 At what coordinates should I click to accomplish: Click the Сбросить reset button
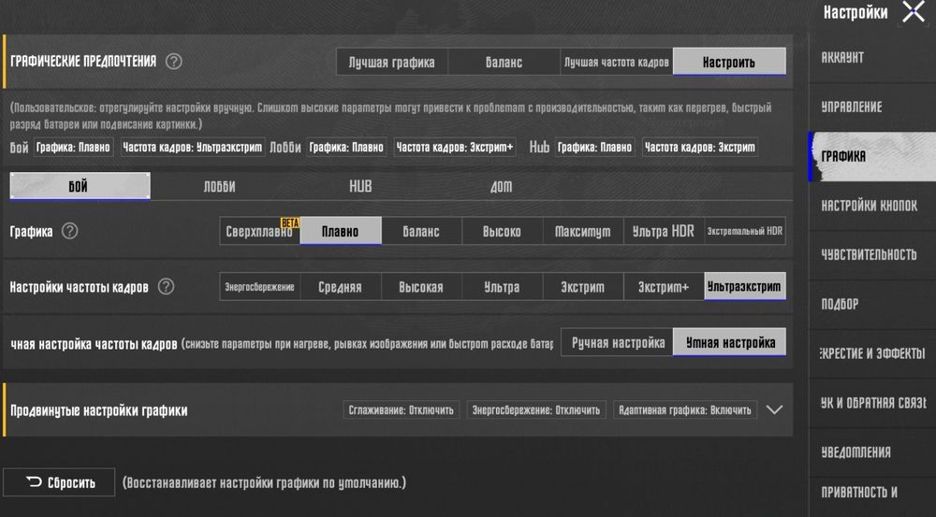click(59, 482)
